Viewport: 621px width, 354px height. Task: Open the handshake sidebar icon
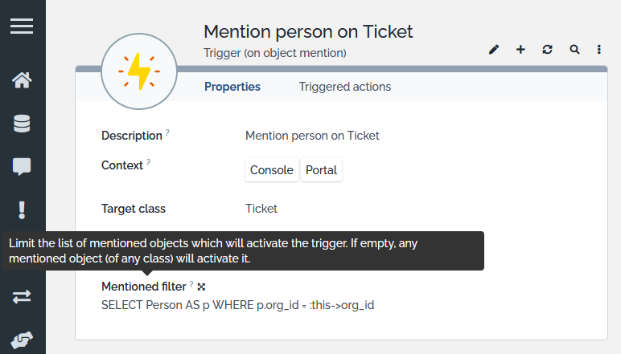pyautogui.click(x=22, y=340)
